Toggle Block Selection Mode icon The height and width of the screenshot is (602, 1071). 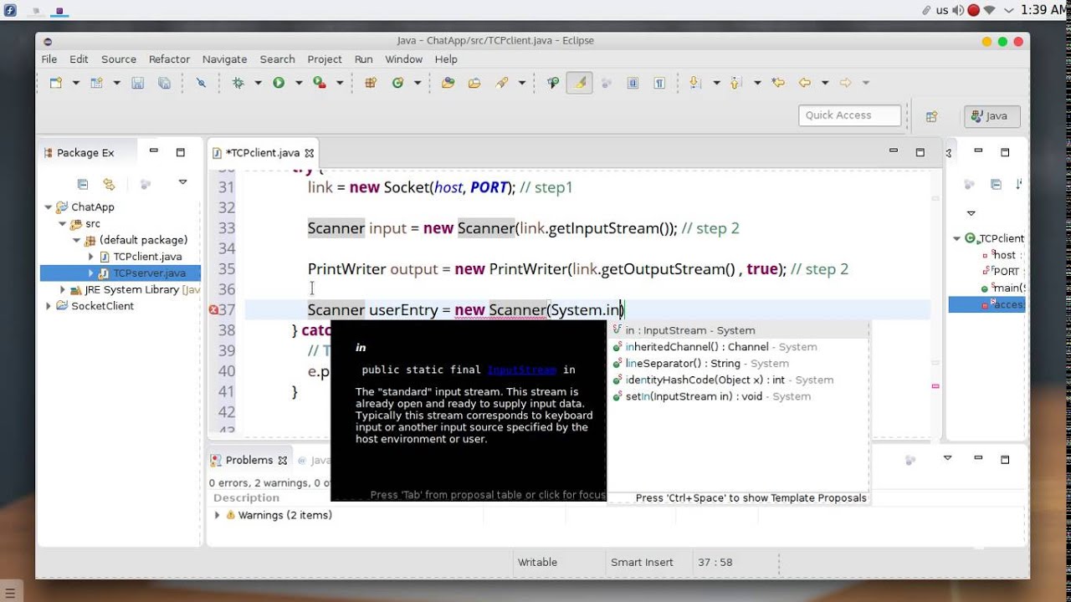[x=633, y=83]
